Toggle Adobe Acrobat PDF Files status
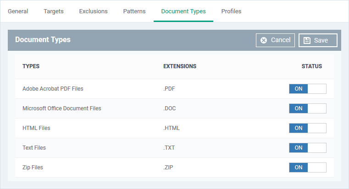Image resolution: width=349 pixels, height=189 pixels. click(308, 89)
